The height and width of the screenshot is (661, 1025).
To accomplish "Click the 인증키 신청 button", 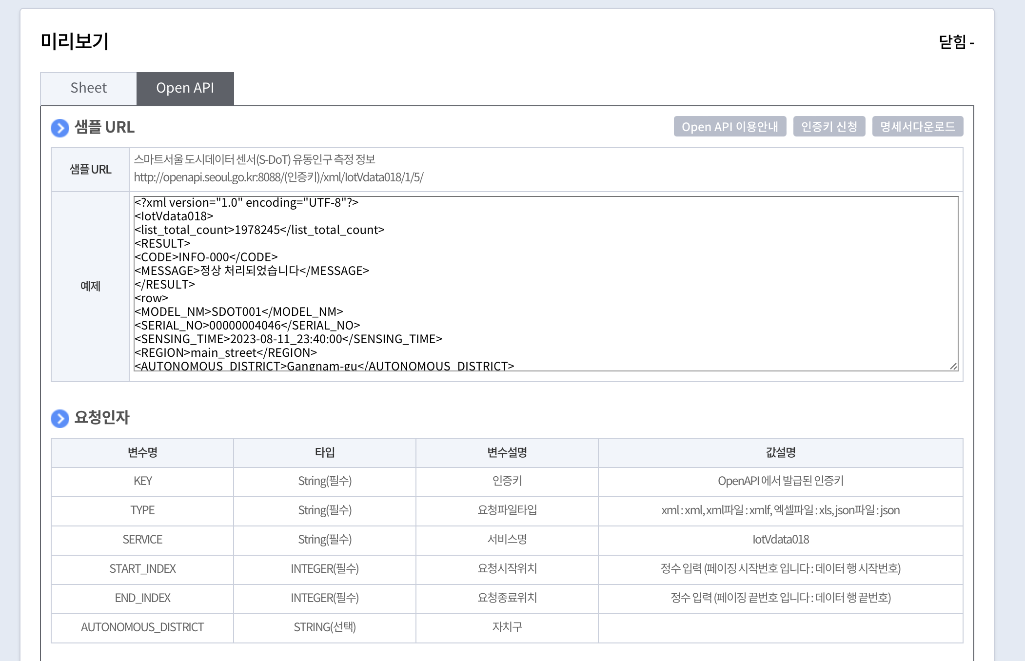I will click(x=828, y=127).
